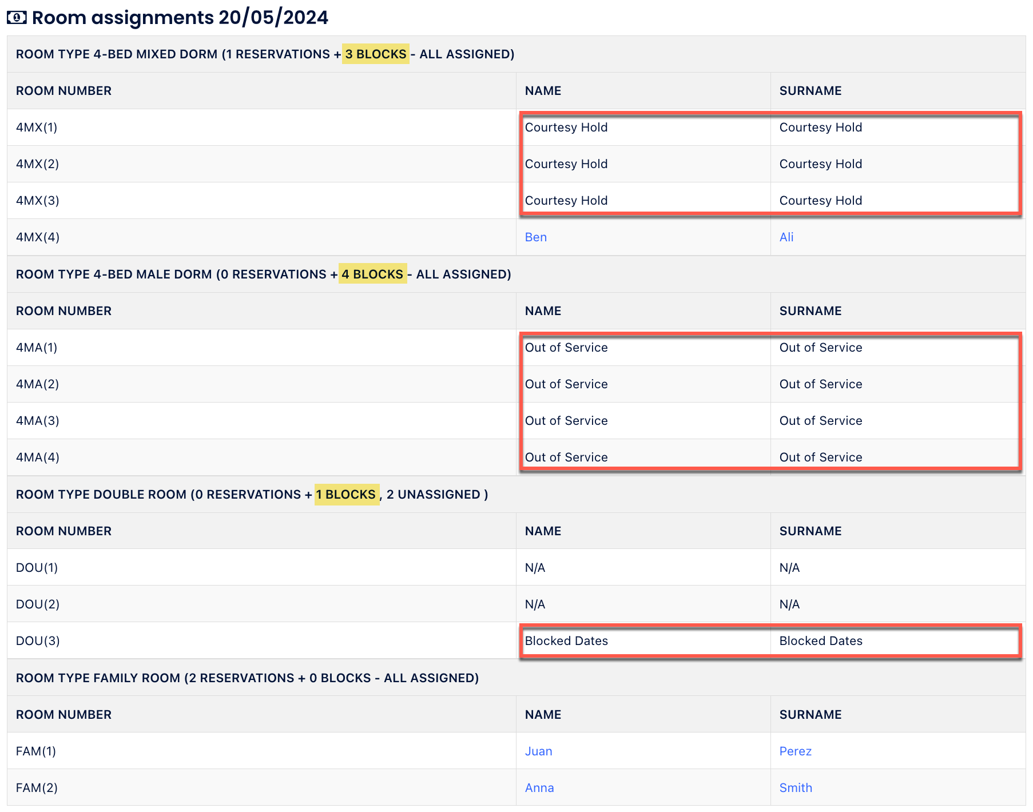This screenshot has width=1033, height=812.
Task: Open Juan's reservation details
Action: click(x=538, y=751)
